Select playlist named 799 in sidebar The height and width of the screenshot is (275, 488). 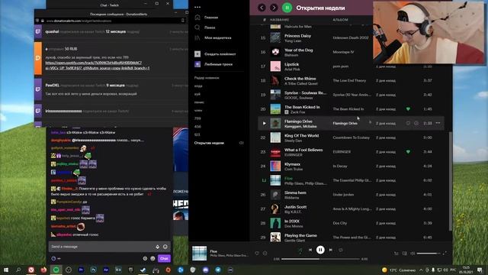coord(197,118)
